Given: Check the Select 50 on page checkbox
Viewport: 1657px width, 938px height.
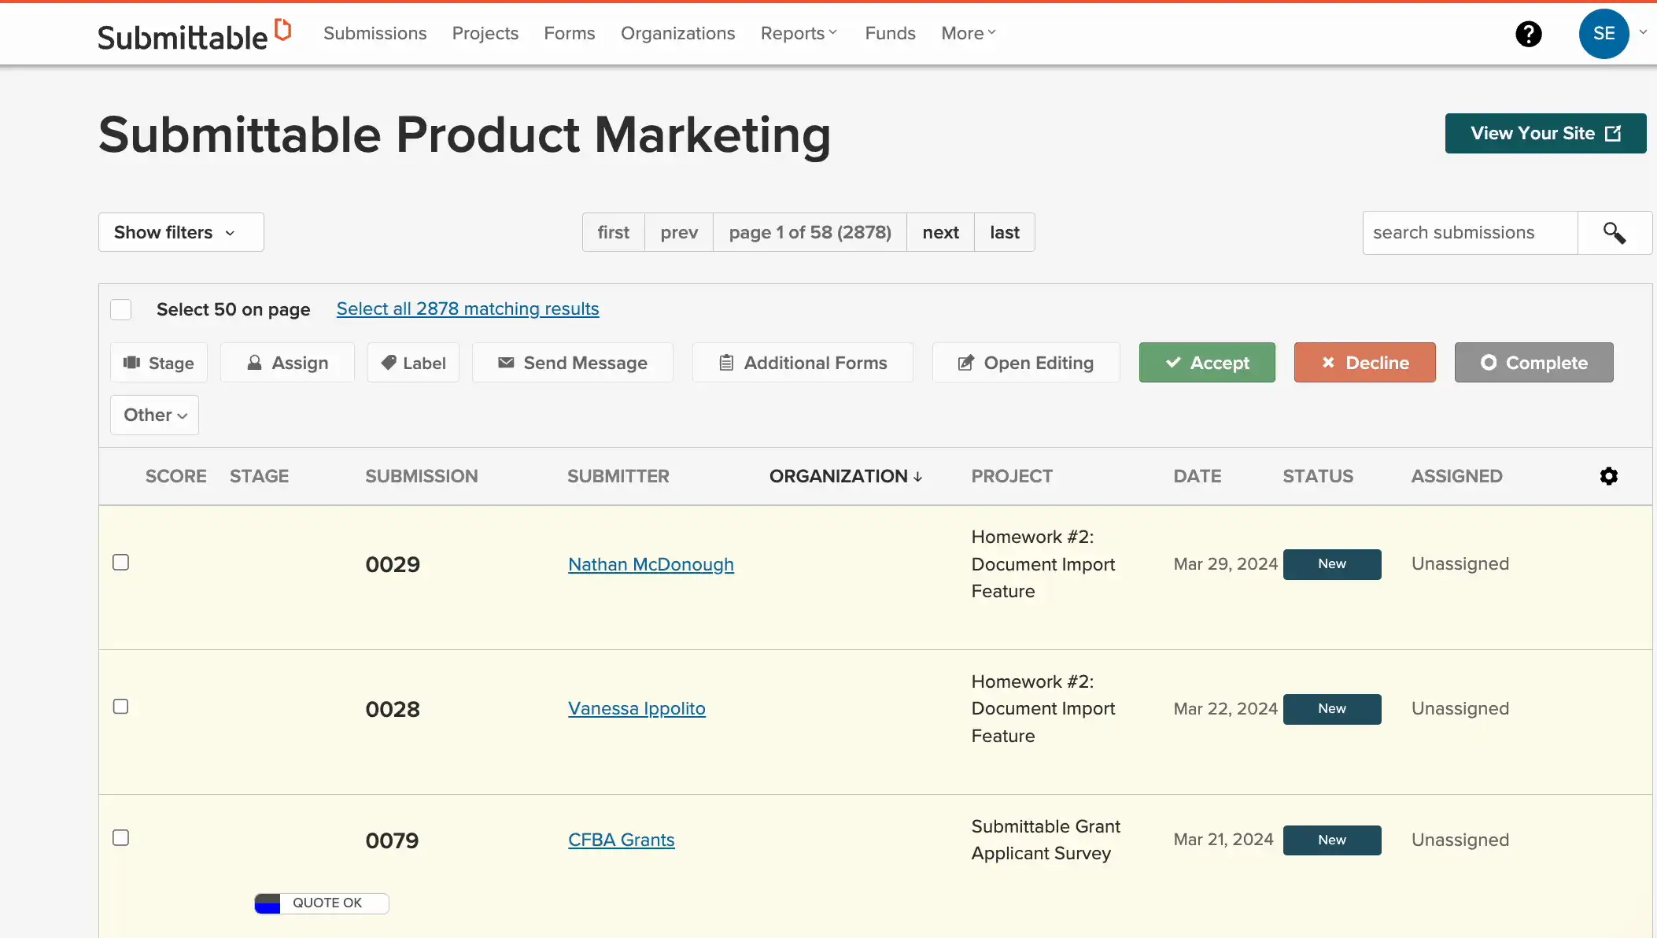Looking at the screenshot, I should click(x=121, y=309).
